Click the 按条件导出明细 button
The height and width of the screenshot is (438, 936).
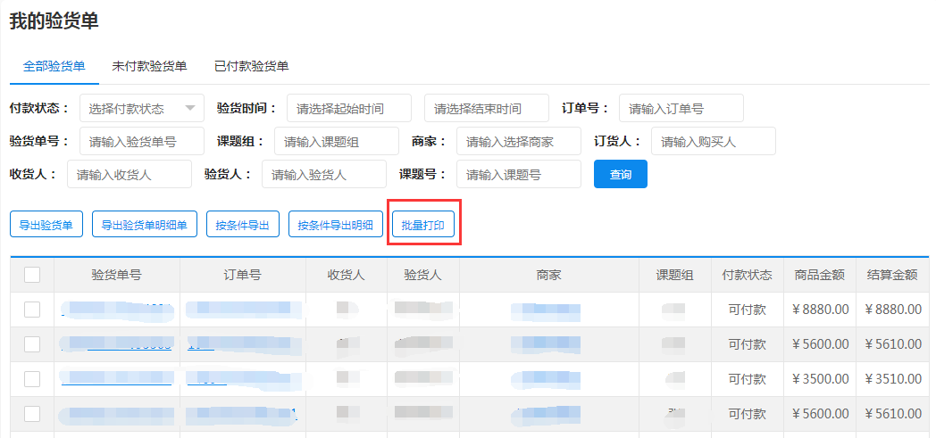click(x=335, y=225)
